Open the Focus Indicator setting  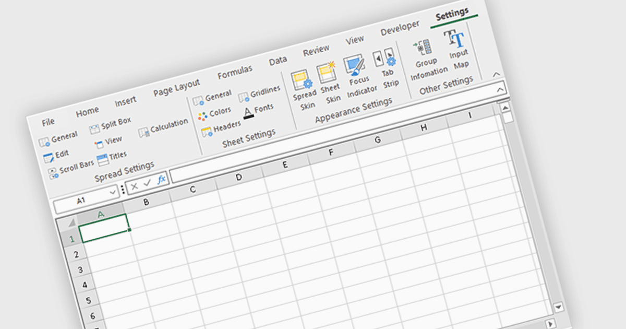pyautogui.click(x=359, y=76)
